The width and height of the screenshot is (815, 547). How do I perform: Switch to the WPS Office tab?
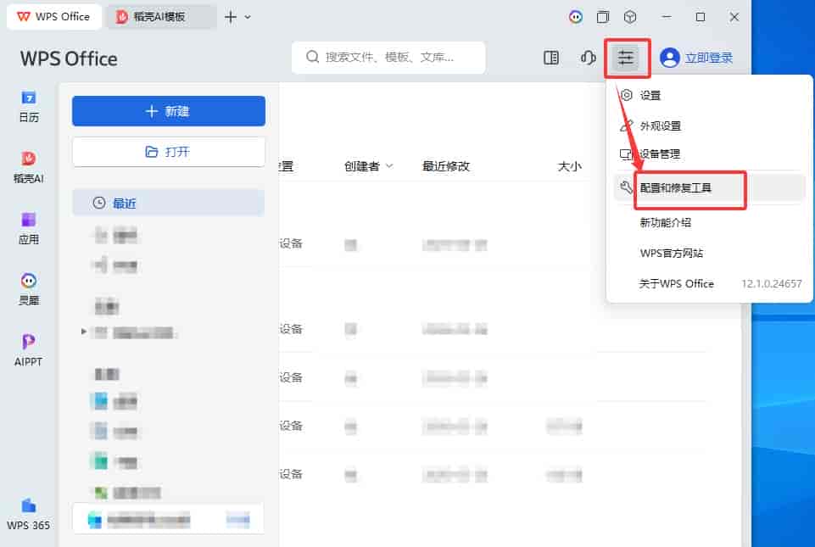(54, 17)
